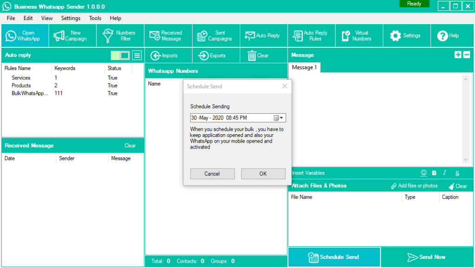Click the message box scrollbar down arrow

(x=466, y=160)
